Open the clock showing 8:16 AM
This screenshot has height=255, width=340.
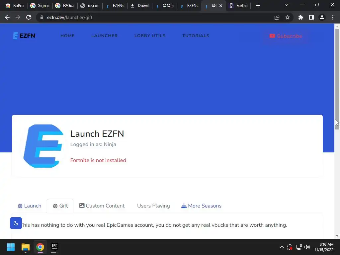324,247
